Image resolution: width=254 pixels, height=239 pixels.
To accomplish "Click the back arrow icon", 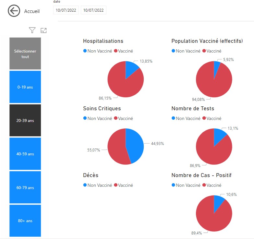I will [x=14, y=11].
